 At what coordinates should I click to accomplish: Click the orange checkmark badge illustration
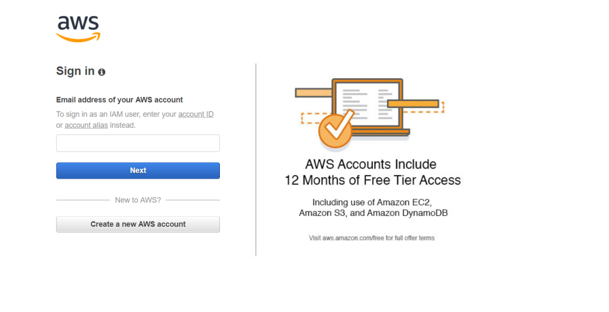tap(336, 130)
